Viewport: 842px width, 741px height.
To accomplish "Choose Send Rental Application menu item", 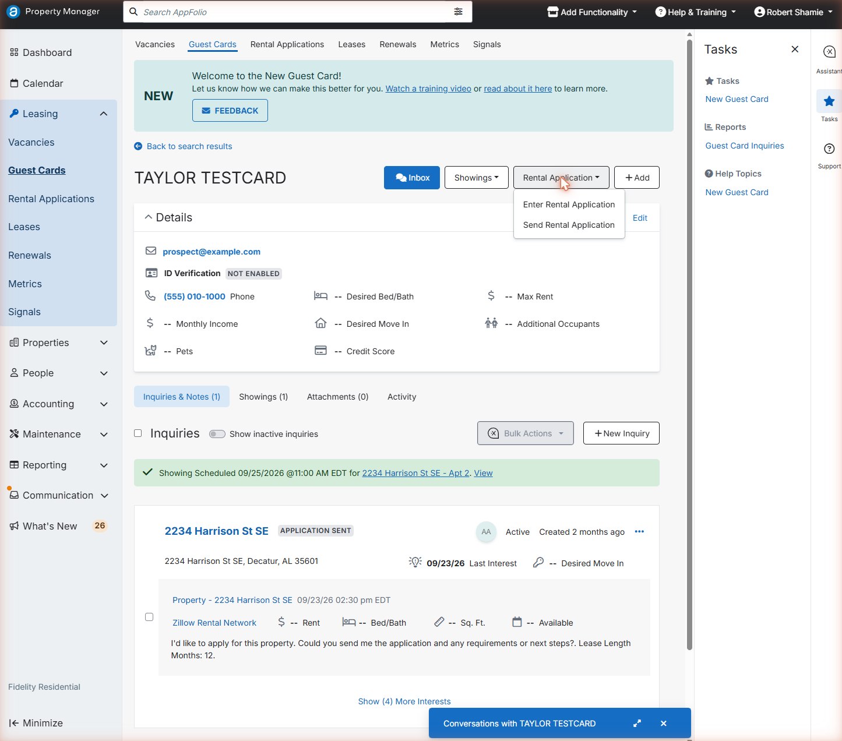I will [x=569, y=225].
